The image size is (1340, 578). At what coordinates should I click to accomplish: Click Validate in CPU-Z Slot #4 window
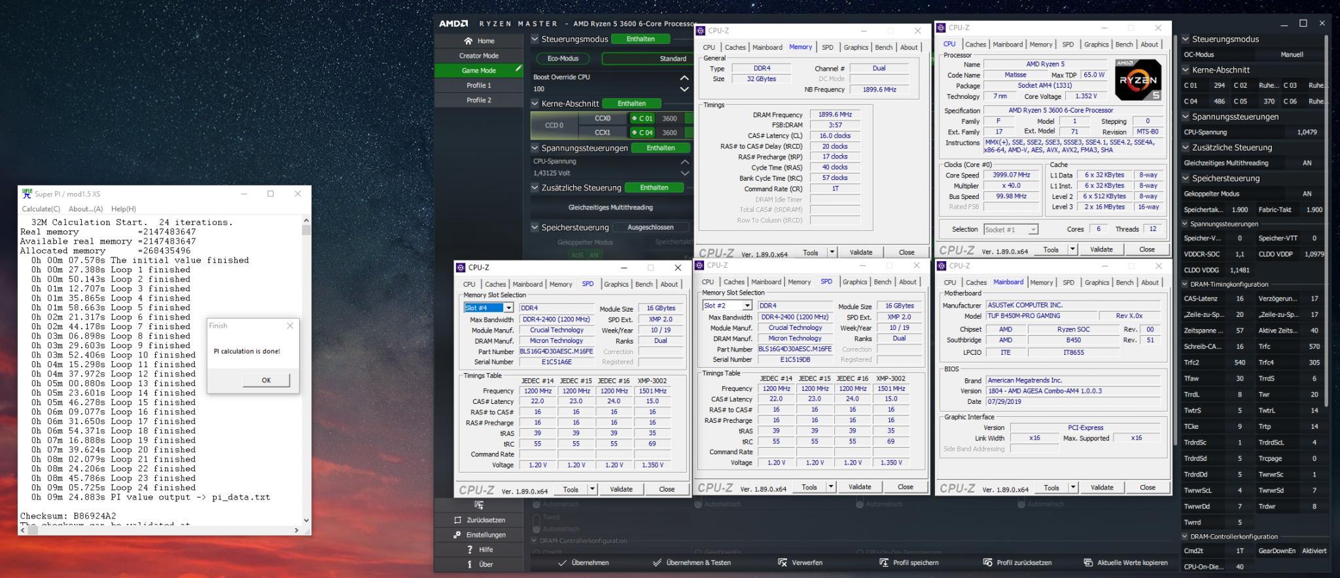(621, 489)
